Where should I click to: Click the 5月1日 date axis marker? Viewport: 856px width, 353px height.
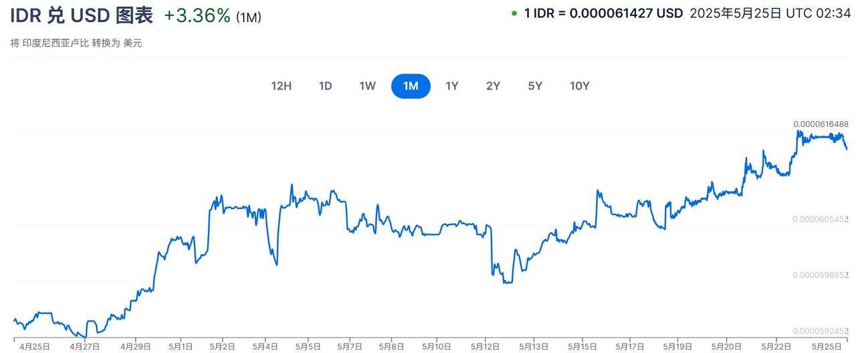pos(180,346)
